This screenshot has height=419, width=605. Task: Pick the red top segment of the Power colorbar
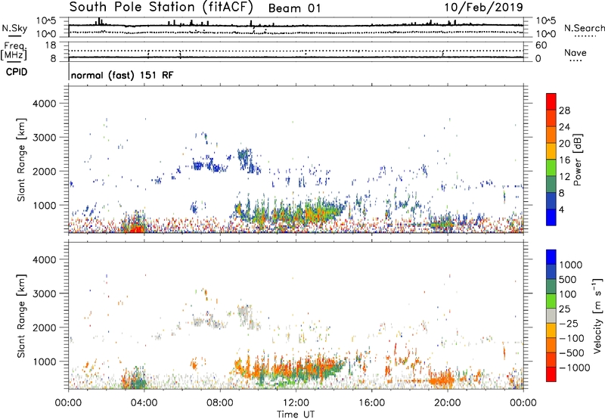point(551,101)
